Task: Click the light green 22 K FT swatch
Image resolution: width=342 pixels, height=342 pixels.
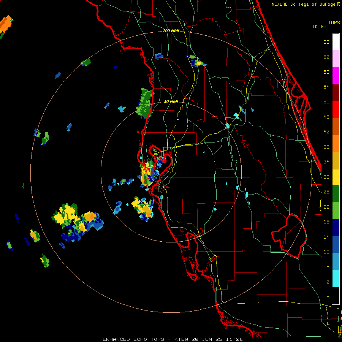Action: [336, 211]
